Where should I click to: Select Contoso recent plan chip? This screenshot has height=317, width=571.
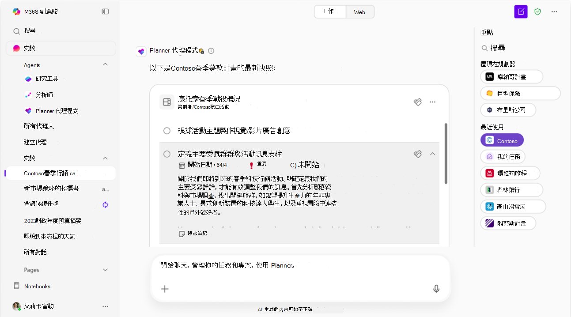(502, 140)
